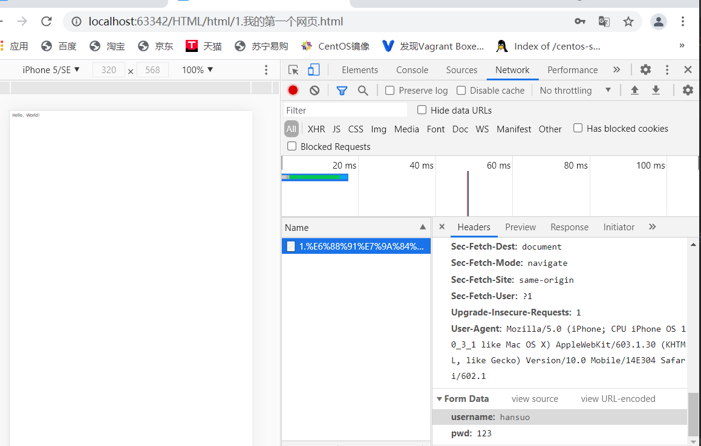Open the 发现Vagrant Boxe... bookmark

(x=433, y=46)
